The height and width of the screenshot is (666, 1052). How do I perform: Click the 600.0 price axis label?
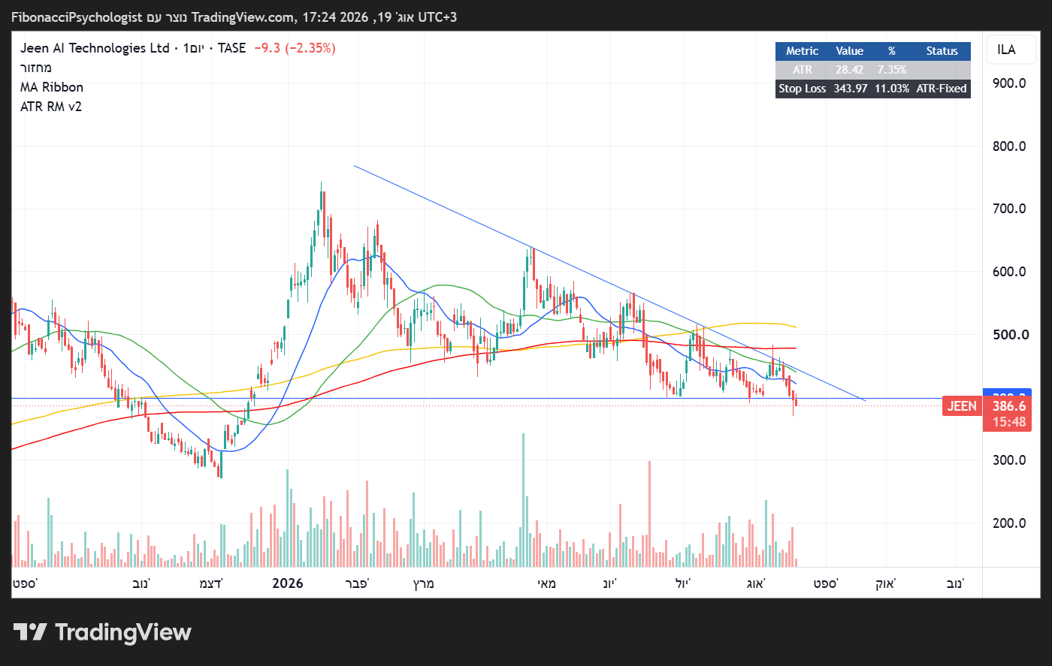(x=1009, y=272)
